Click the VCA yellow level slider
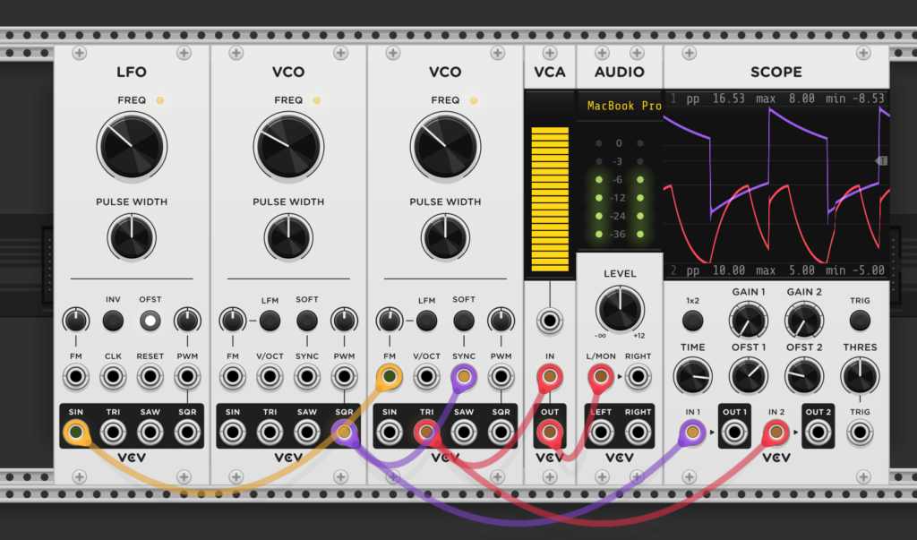This screenshot has width=917, height=540. 550,199
